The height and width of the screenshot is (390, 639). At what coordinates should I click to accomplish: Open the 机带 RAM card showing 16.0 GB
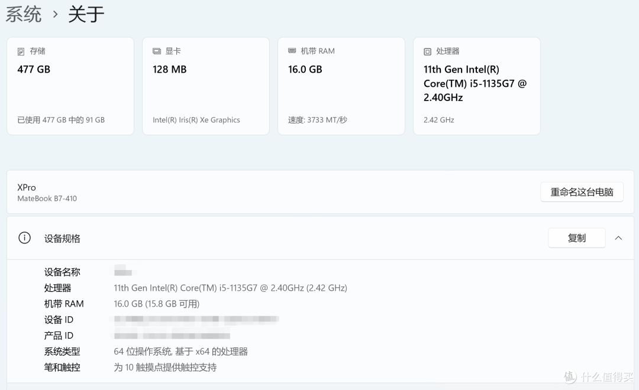click(x=341, y=86)
